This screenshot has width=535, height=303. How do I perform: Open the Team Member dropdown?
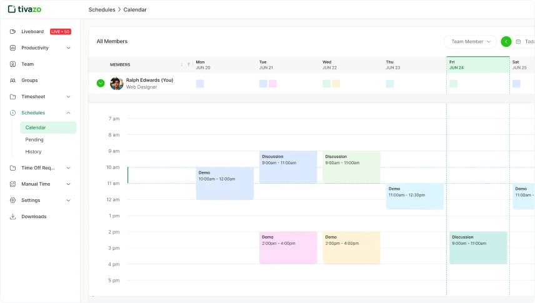(x=470, y=42)
